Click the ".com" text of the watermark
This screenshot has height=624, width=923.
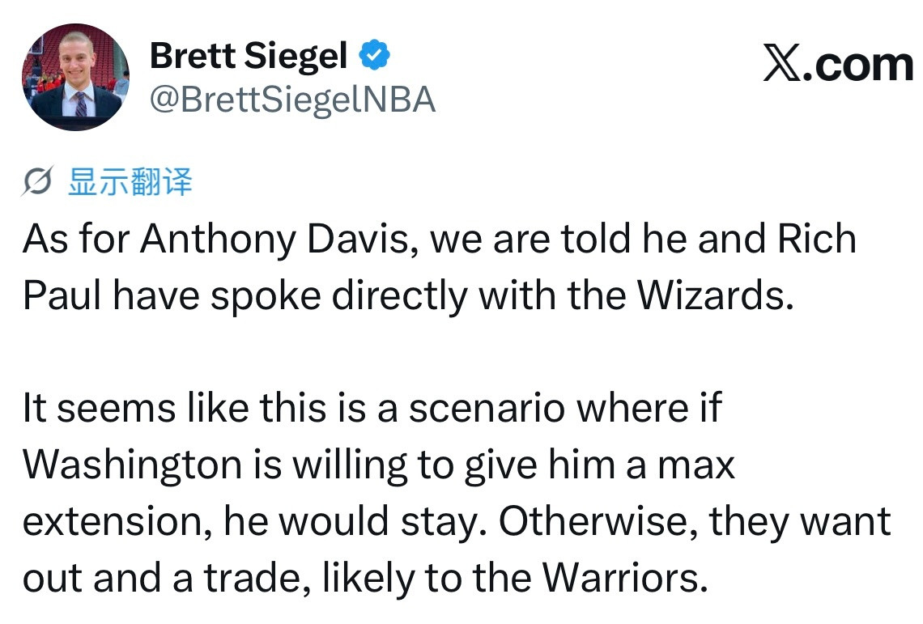point(857,64)
